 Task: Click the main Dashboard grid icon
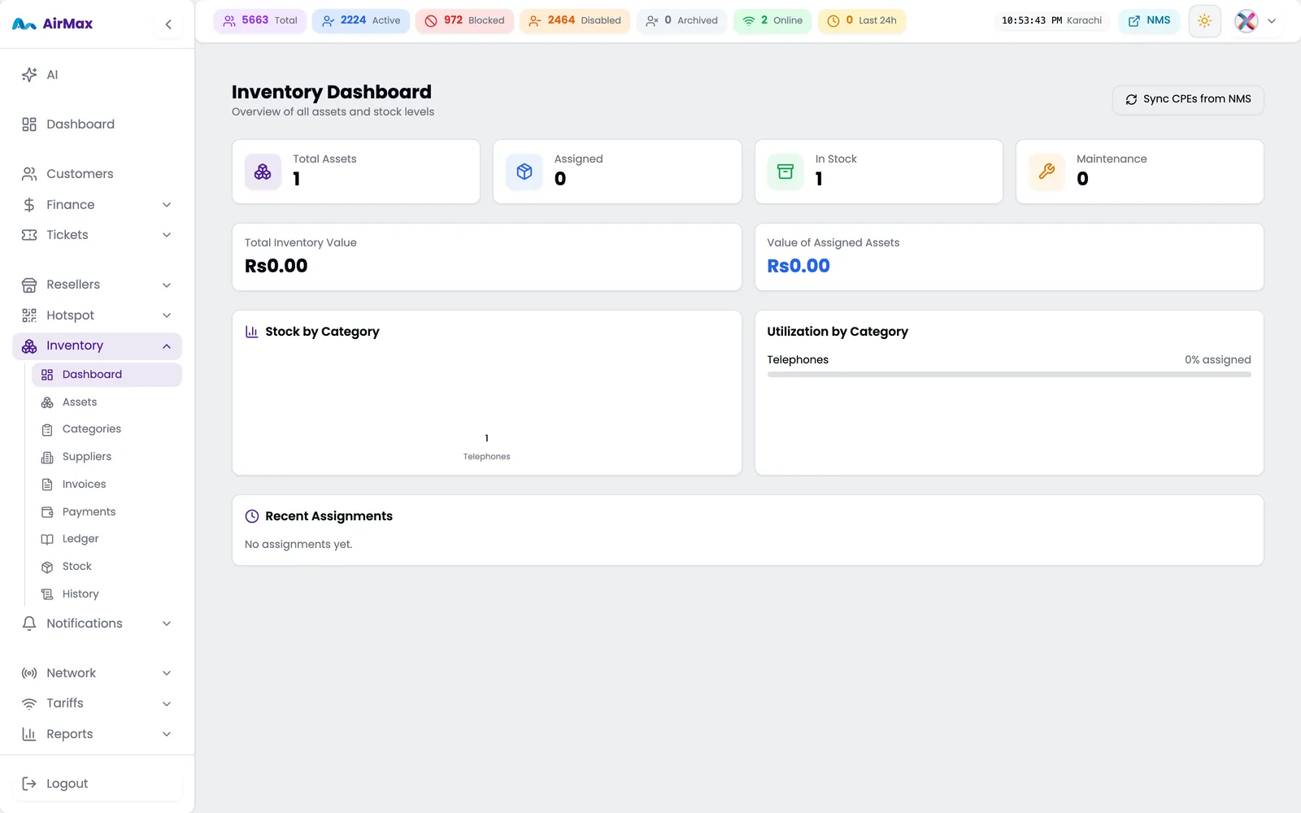(x=29, y=124)
